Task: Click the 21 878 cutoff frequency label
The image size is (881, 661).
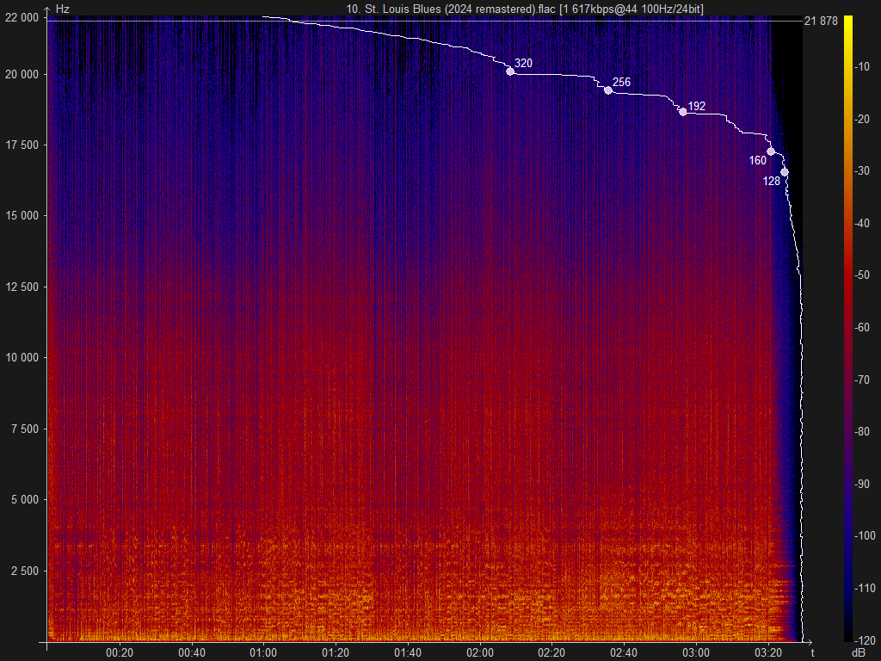Action: [821, 22]
